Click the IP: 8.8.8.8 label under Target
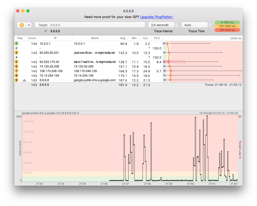The height and width of the screenshot is (206, 257). tap(52, 31)
